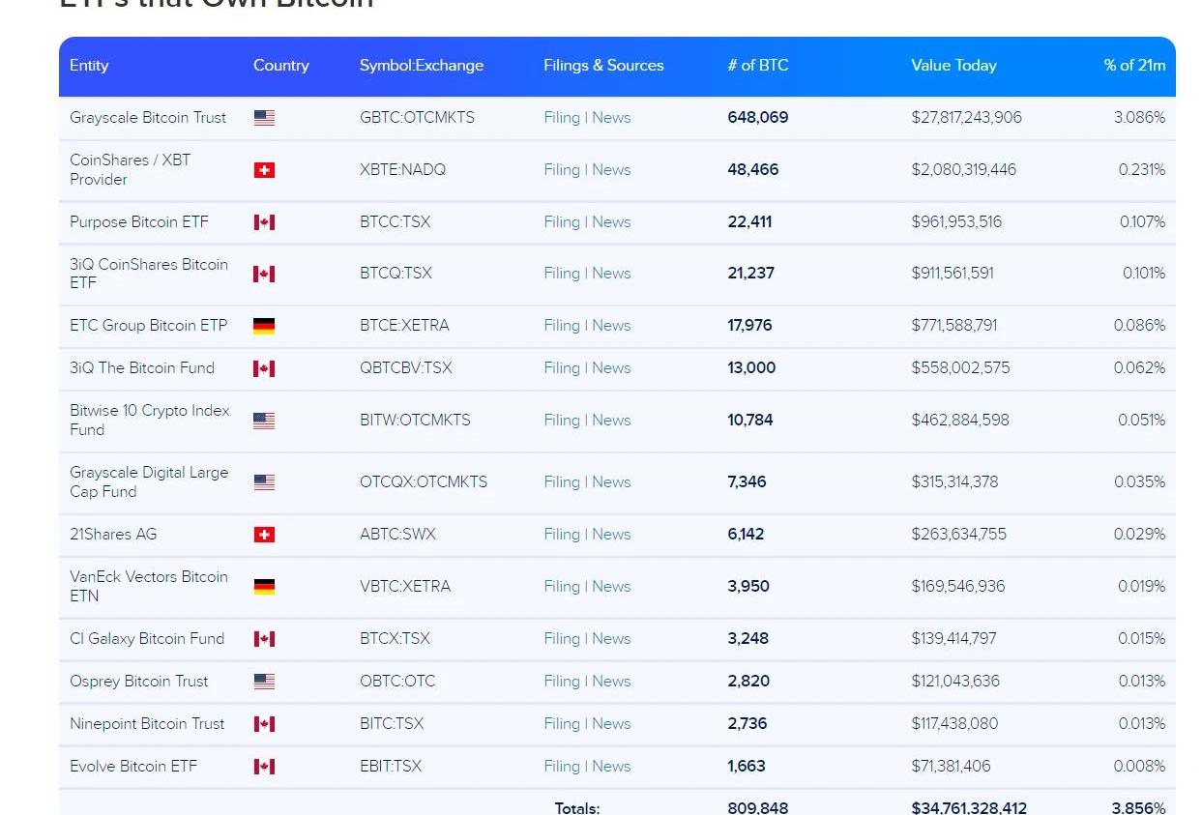Click the US flag for Grayscale Bitcoin Trust
The width and height of the screenshot is (1202, 815).
point(264,118)
